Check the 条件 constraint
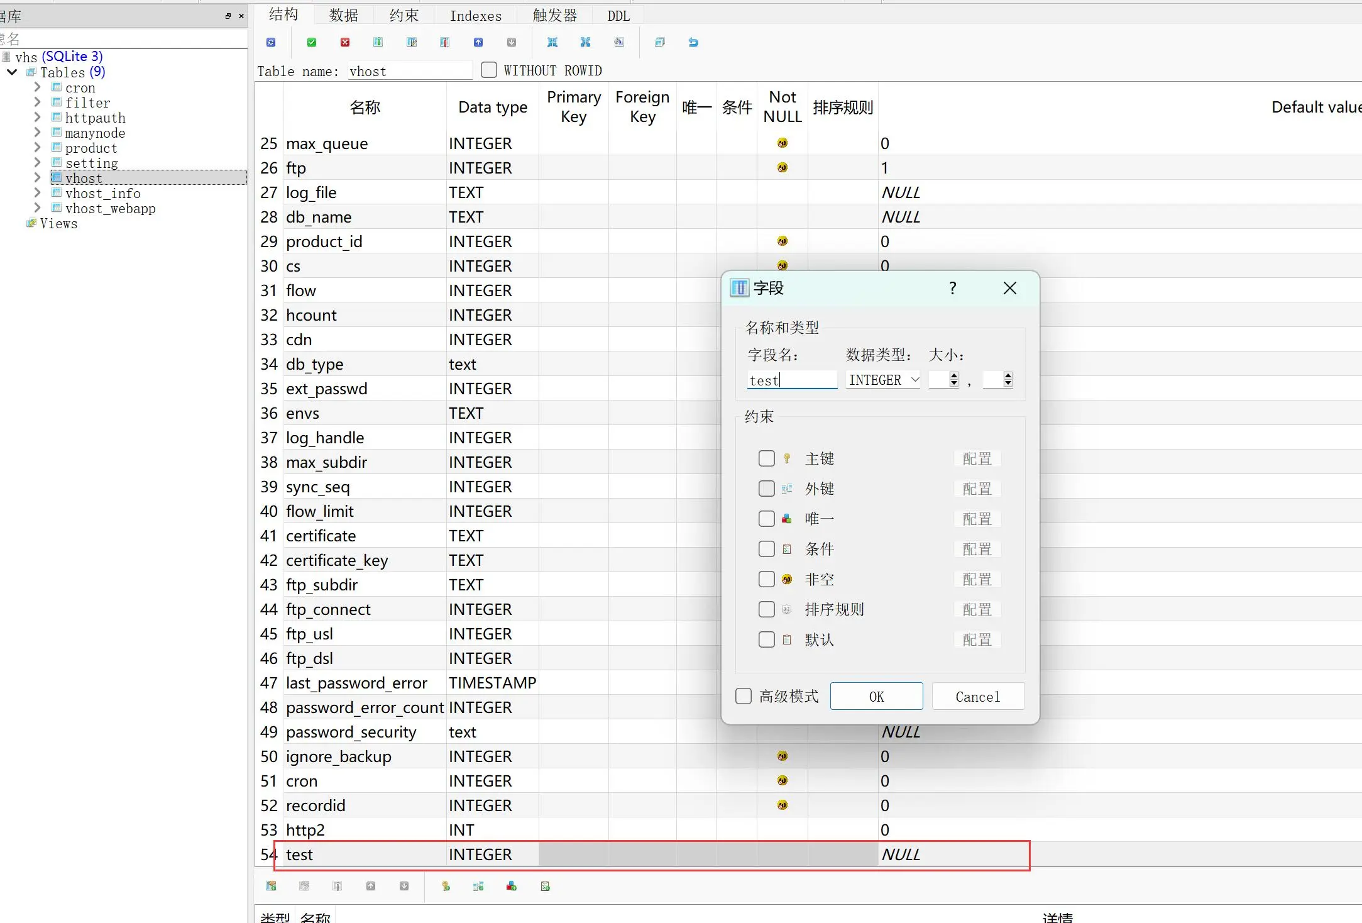1362x923 pixels. coord(766,549)
